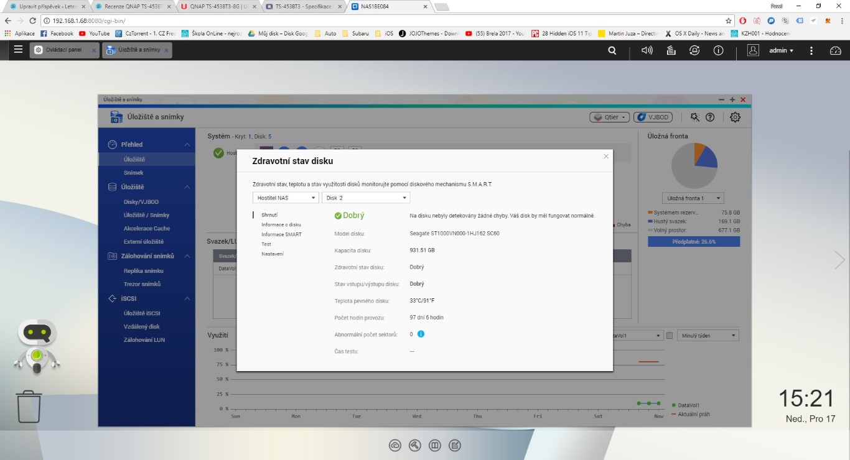The height and width of the screenshot is (460, 850).
Task: Open the three-dot more options menu
Action: [813, 50]
